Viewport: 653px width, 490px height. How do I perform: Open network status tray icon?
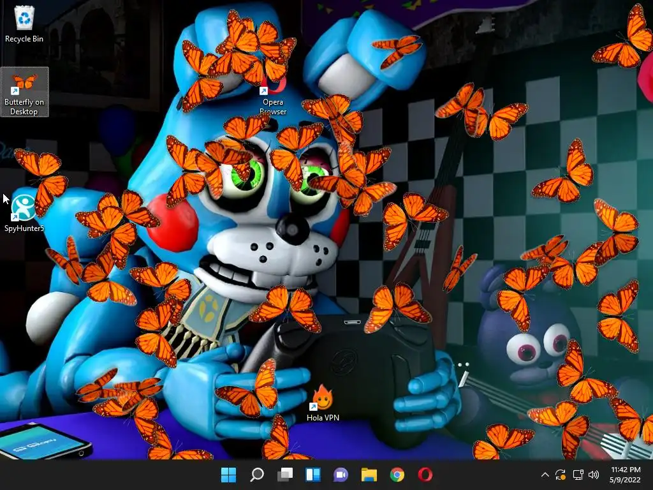578,475
